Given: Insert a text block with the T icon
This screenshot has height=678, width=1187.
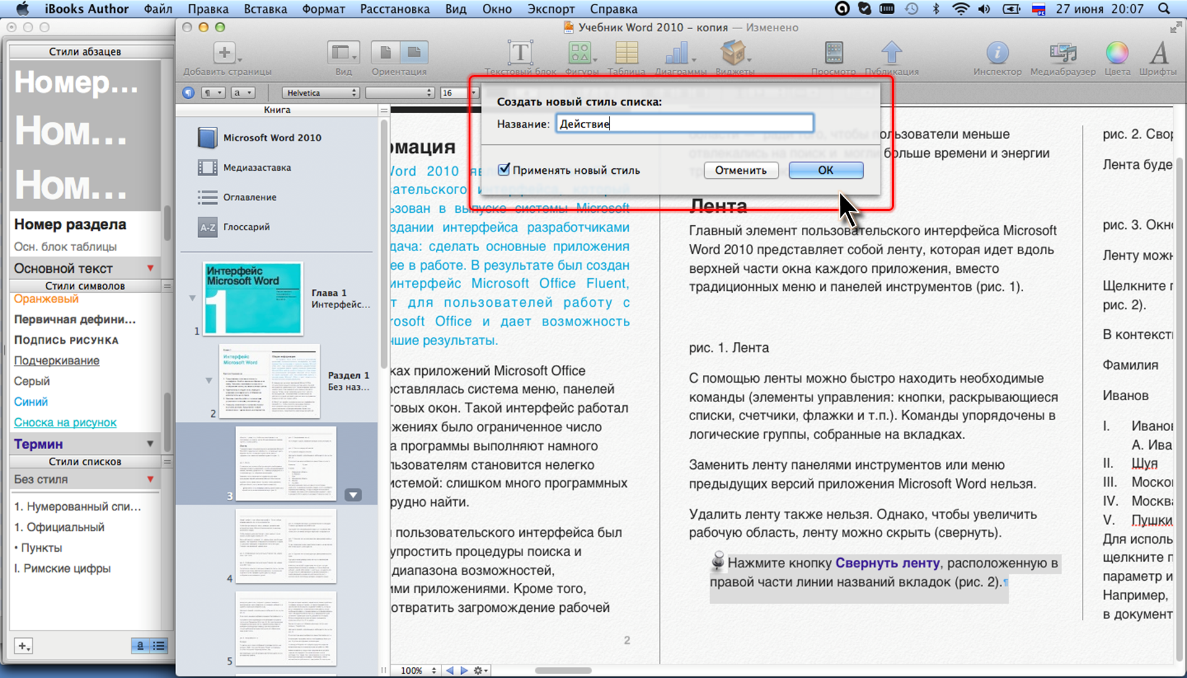Looking at the screenshot, I should [x=520, y=53].
